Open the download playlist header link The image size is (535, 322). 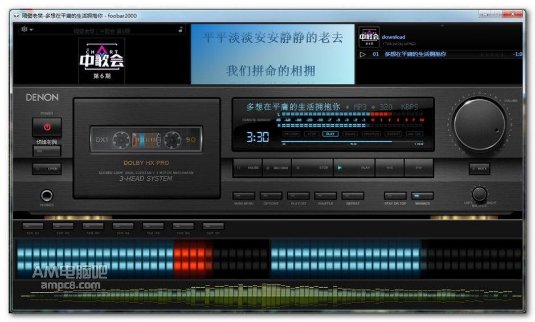pos(393,37)
